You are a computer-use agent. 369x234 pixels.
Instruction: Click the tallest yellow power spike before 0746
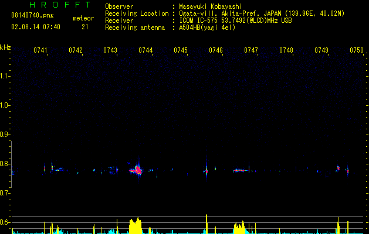click(x=206, y=224)
